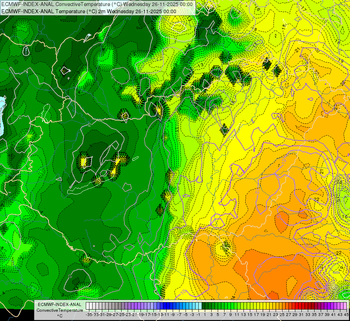Click the ConvectiveTemperature title line at top
The width and height of the screenshot is (350, 321).
click(x=97, y=4)
